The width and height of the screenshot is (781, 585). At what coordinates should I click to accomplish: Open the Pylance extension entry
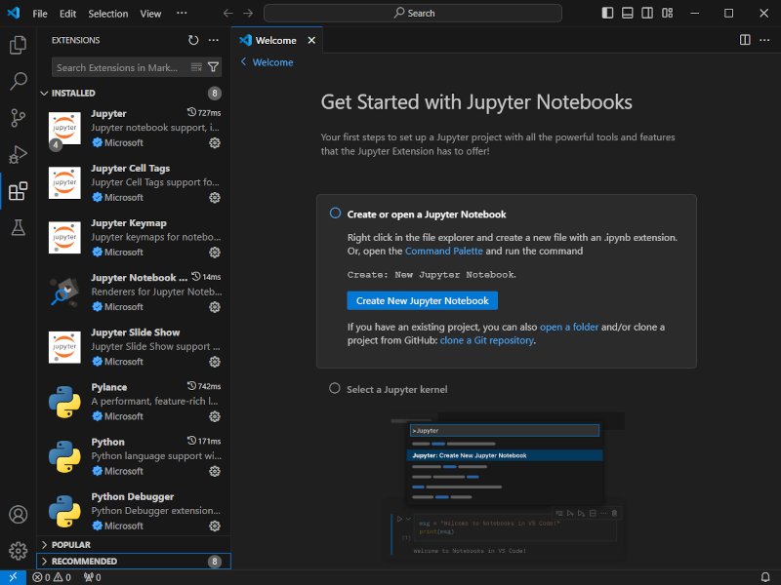click(x=134, y=402)
